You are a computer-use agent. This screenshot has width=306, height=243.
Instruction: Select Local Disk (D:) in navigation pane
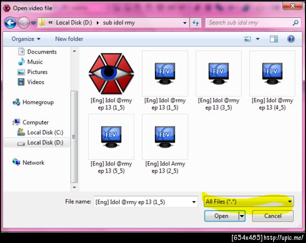(x=37, y=142)
